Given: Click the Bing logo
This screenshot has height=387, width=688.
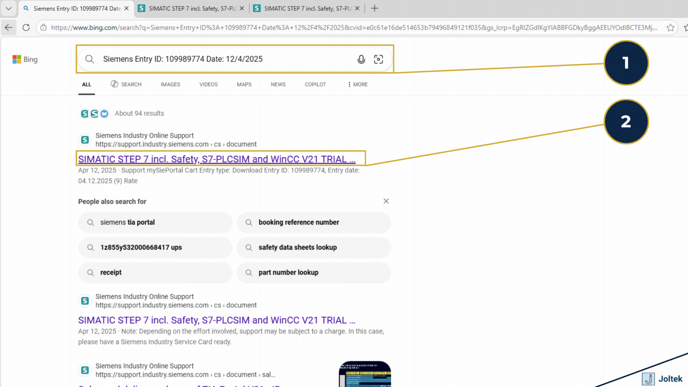Looking at the screenshot, I should tap(25, 59).
